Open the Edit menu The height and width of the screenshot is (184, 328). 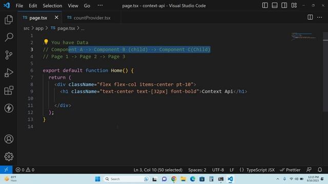coord(33,6)
